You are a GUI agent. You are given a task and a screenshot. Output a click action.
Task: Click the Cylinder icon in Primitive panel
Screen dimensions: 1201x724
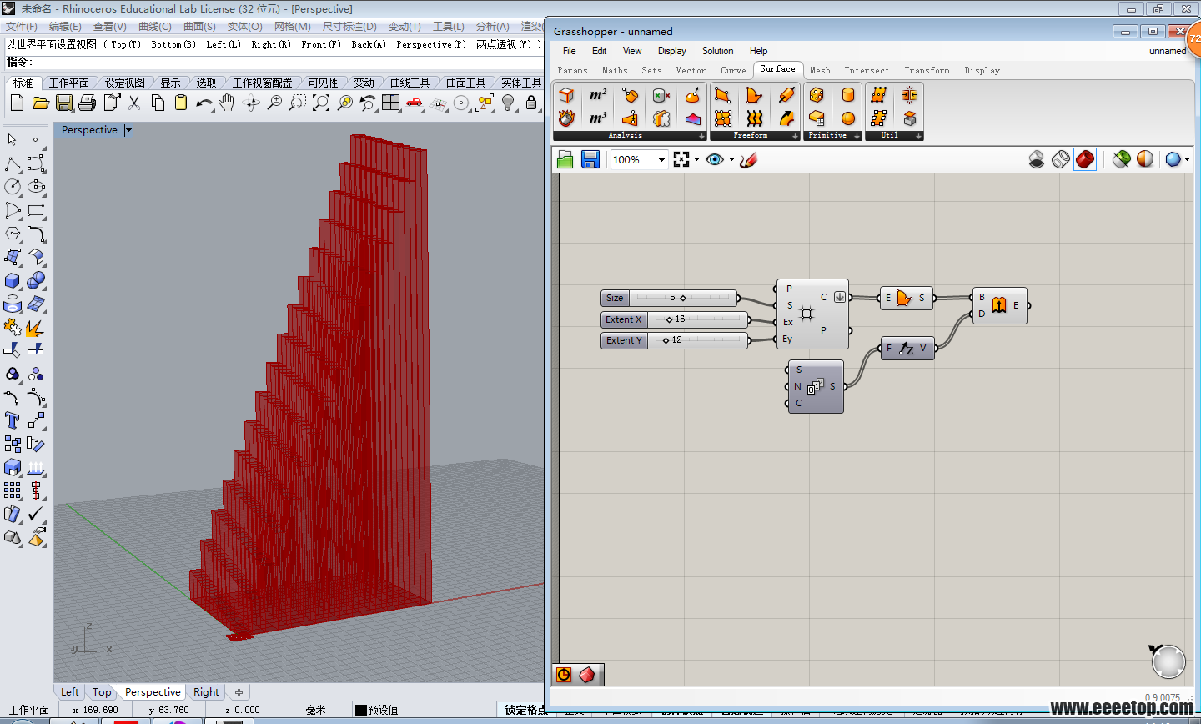848,95
